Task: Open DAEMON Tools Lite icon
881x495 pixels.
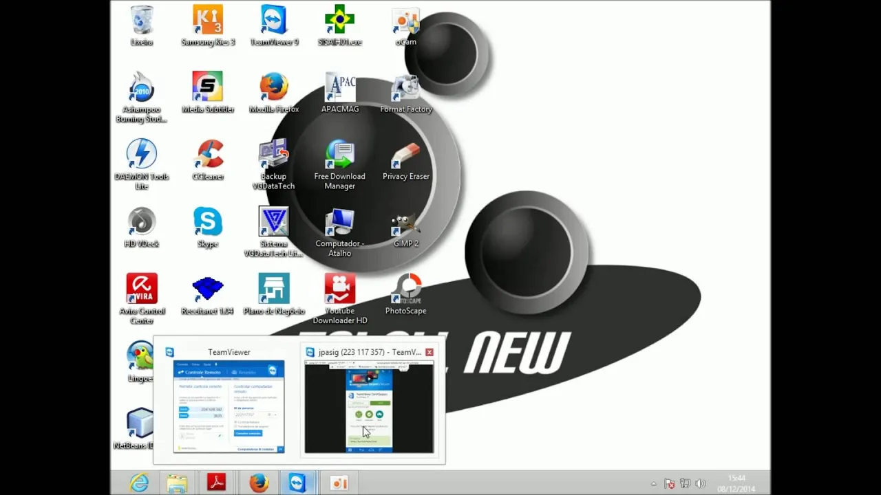Action: 142,164
